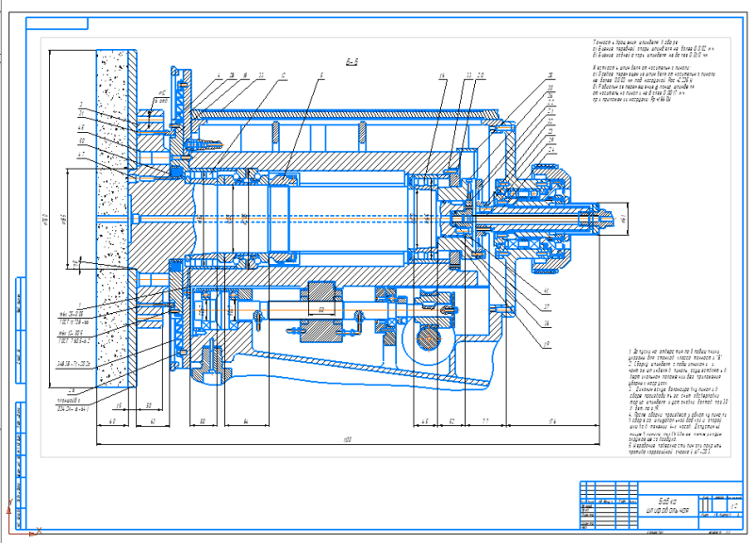Select the leader callout number '41'

pyautogui.click(x=547, y=291)
